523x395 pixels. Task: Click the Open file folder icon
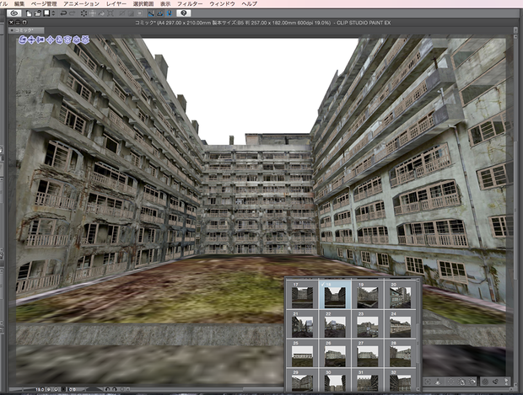38,13
